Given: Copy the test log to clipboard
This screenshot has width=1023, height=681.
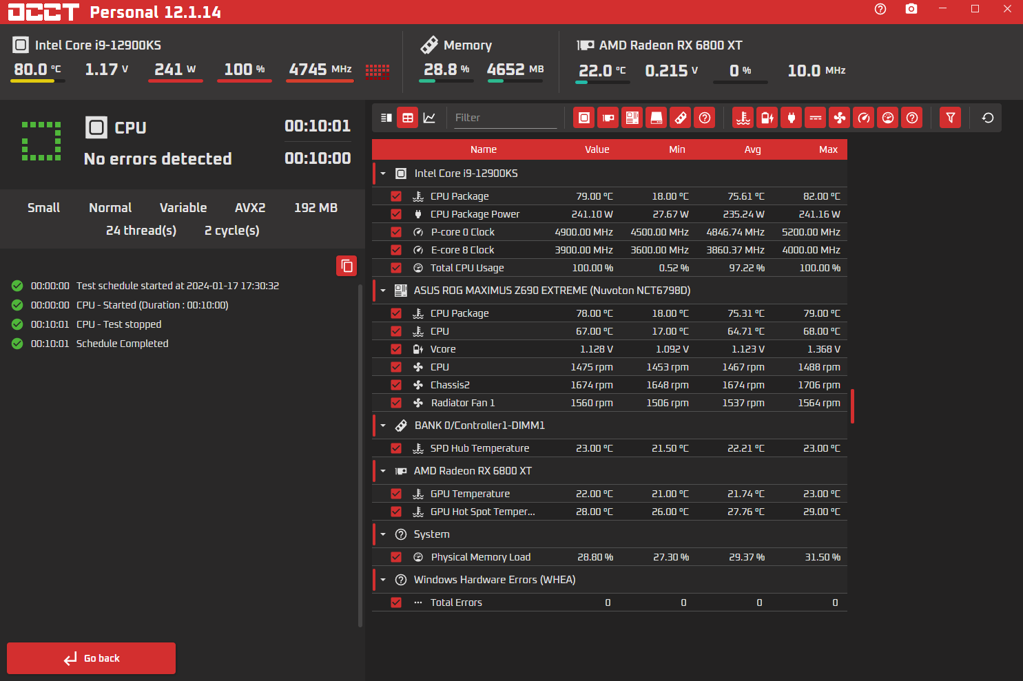Looking at the screenshot, I should [x=347, y=266].
